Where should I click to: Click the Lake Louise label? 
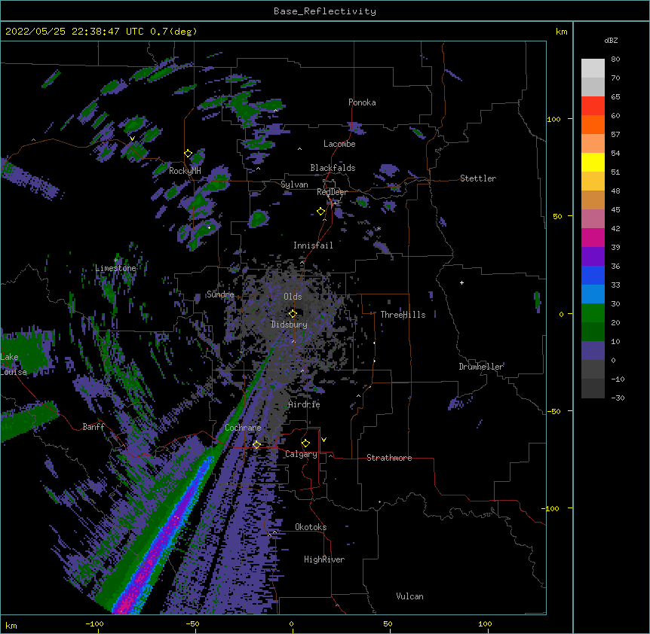[x=12, y=364]
